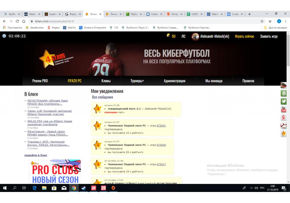Open the YouTube sidebar icon
The height and width of the screenshot is (203, 290).
pyautogui.click(x=284, y=110)
